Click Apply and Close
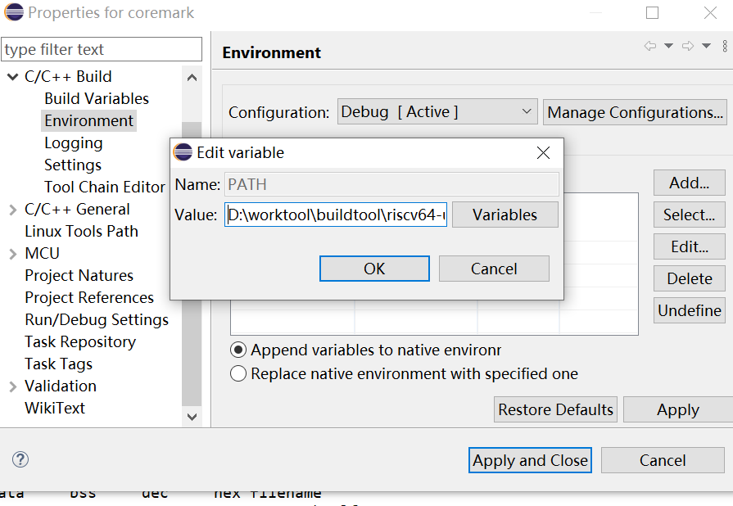Screen dimensions: 733x506 530,460
